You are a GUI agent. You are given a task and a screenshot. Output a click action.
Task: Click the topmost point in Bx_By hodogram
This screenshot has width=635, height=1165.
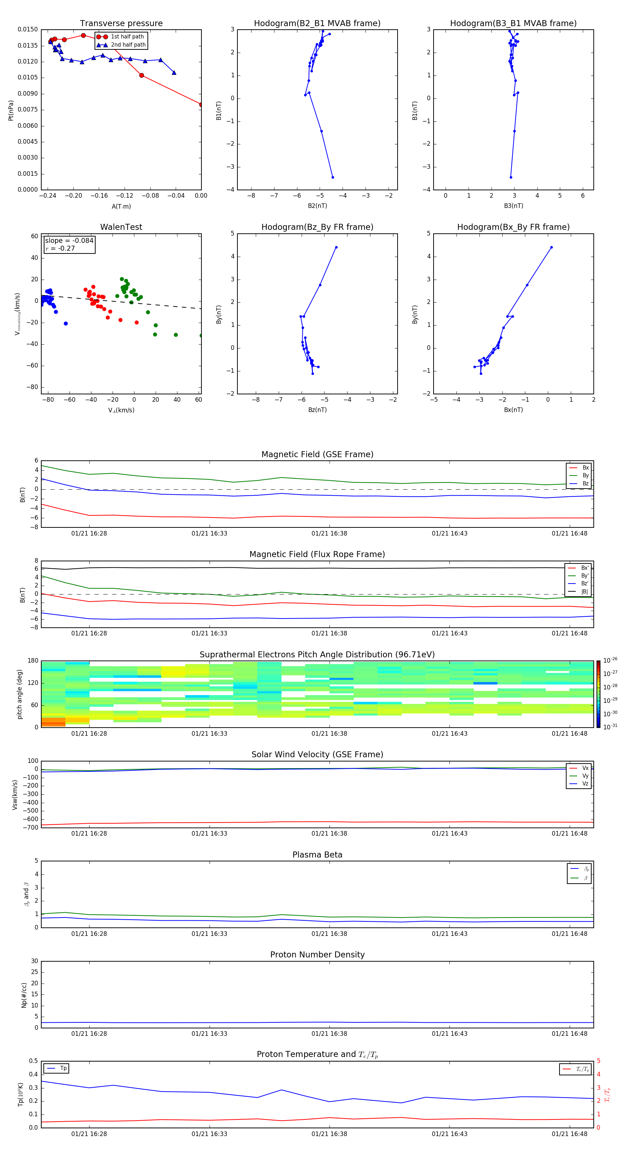551,247
